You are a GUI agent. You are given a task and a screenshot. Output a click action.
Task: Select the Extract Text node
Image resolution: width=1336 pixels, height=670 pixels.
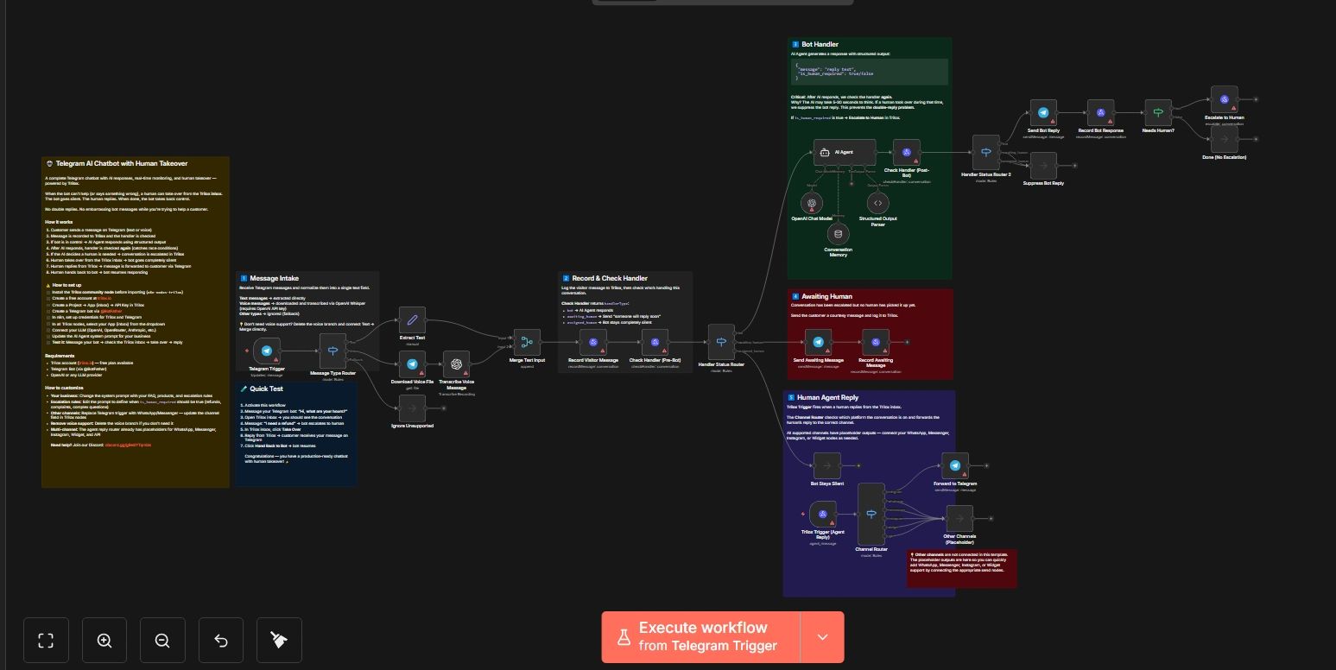(x=413, y=319)
